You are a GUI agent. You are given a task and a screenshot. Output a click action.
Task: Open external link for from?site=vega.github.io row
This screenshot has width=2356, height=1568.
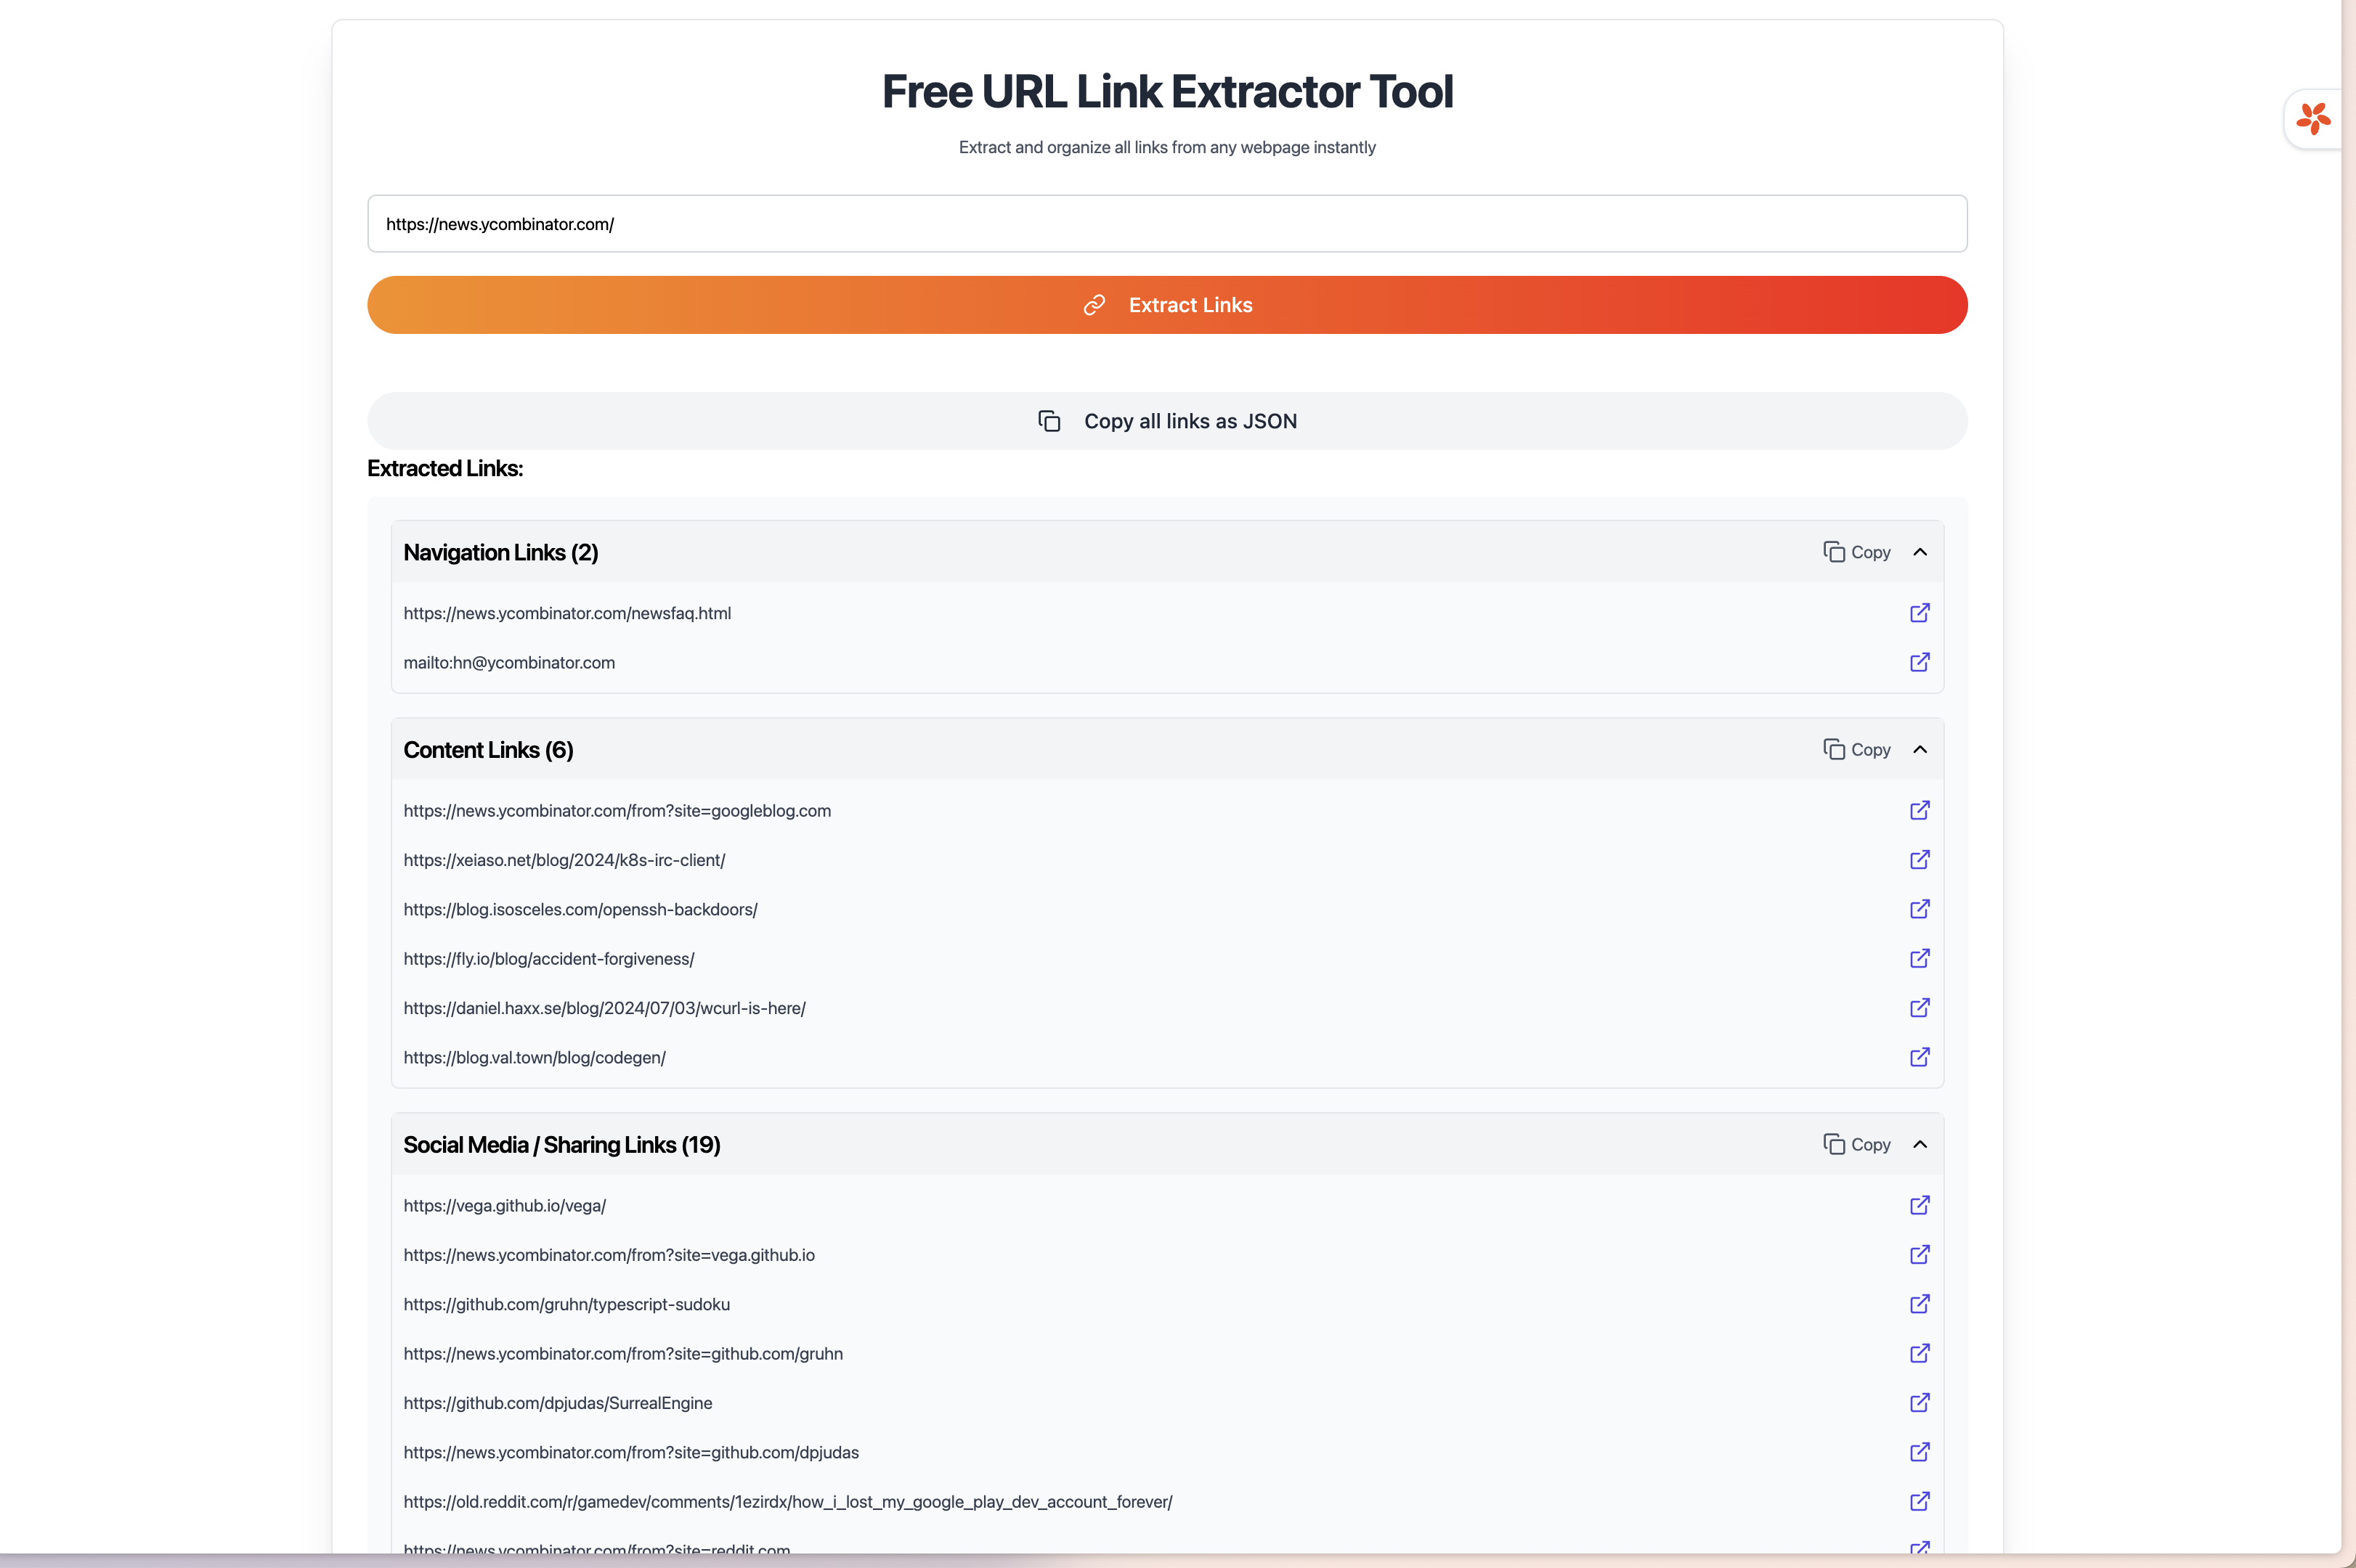(x=1919, y=1254)
